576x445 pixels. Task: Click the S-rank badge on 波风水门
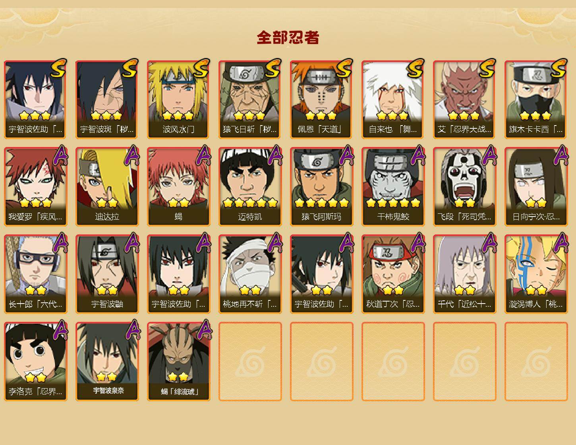[x=201, y=68]
